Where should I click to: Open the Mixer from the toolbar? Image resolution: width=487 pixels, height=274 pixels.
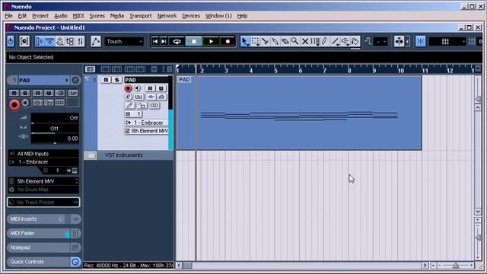point(81,41)
